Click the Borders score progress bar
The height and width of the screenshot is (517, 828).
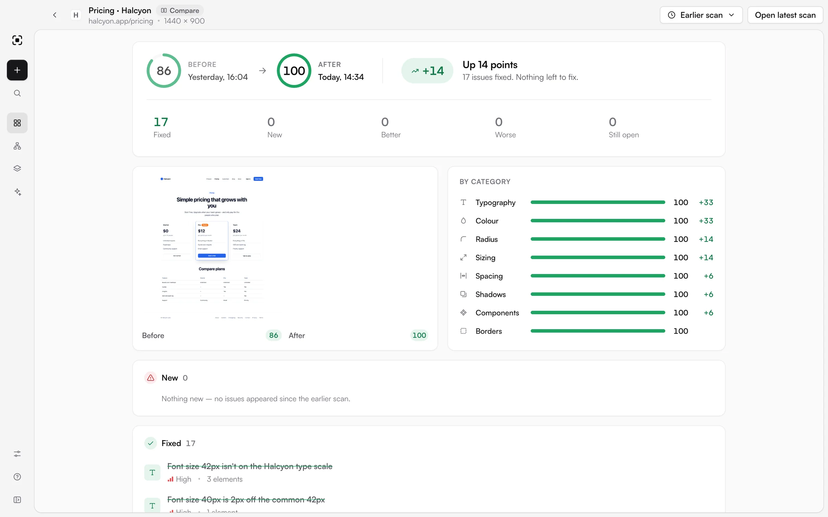(x=598, y=331)
